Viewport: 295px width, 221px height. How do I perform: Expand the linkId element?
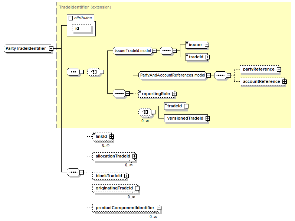pyautogui.click(x=112, y=136)
